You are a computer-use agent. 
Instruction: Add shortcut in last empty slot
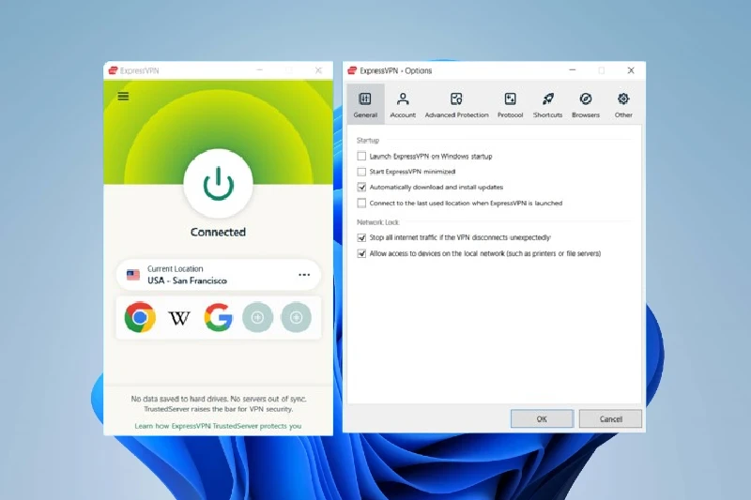(297, 317)
